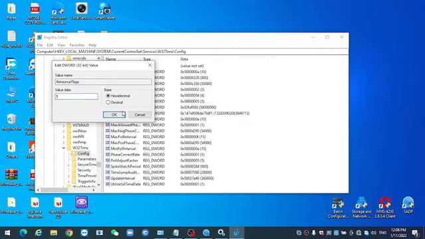Close the Edit DWORD dialog with X
The width and height of the screenshot is (425, 239).
(x=150, y=65)
